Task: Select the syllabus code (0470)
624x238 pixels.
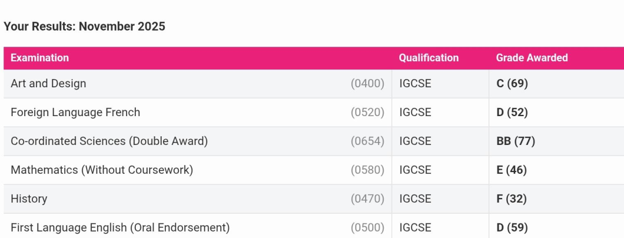Action: click(x=367, y=199)
